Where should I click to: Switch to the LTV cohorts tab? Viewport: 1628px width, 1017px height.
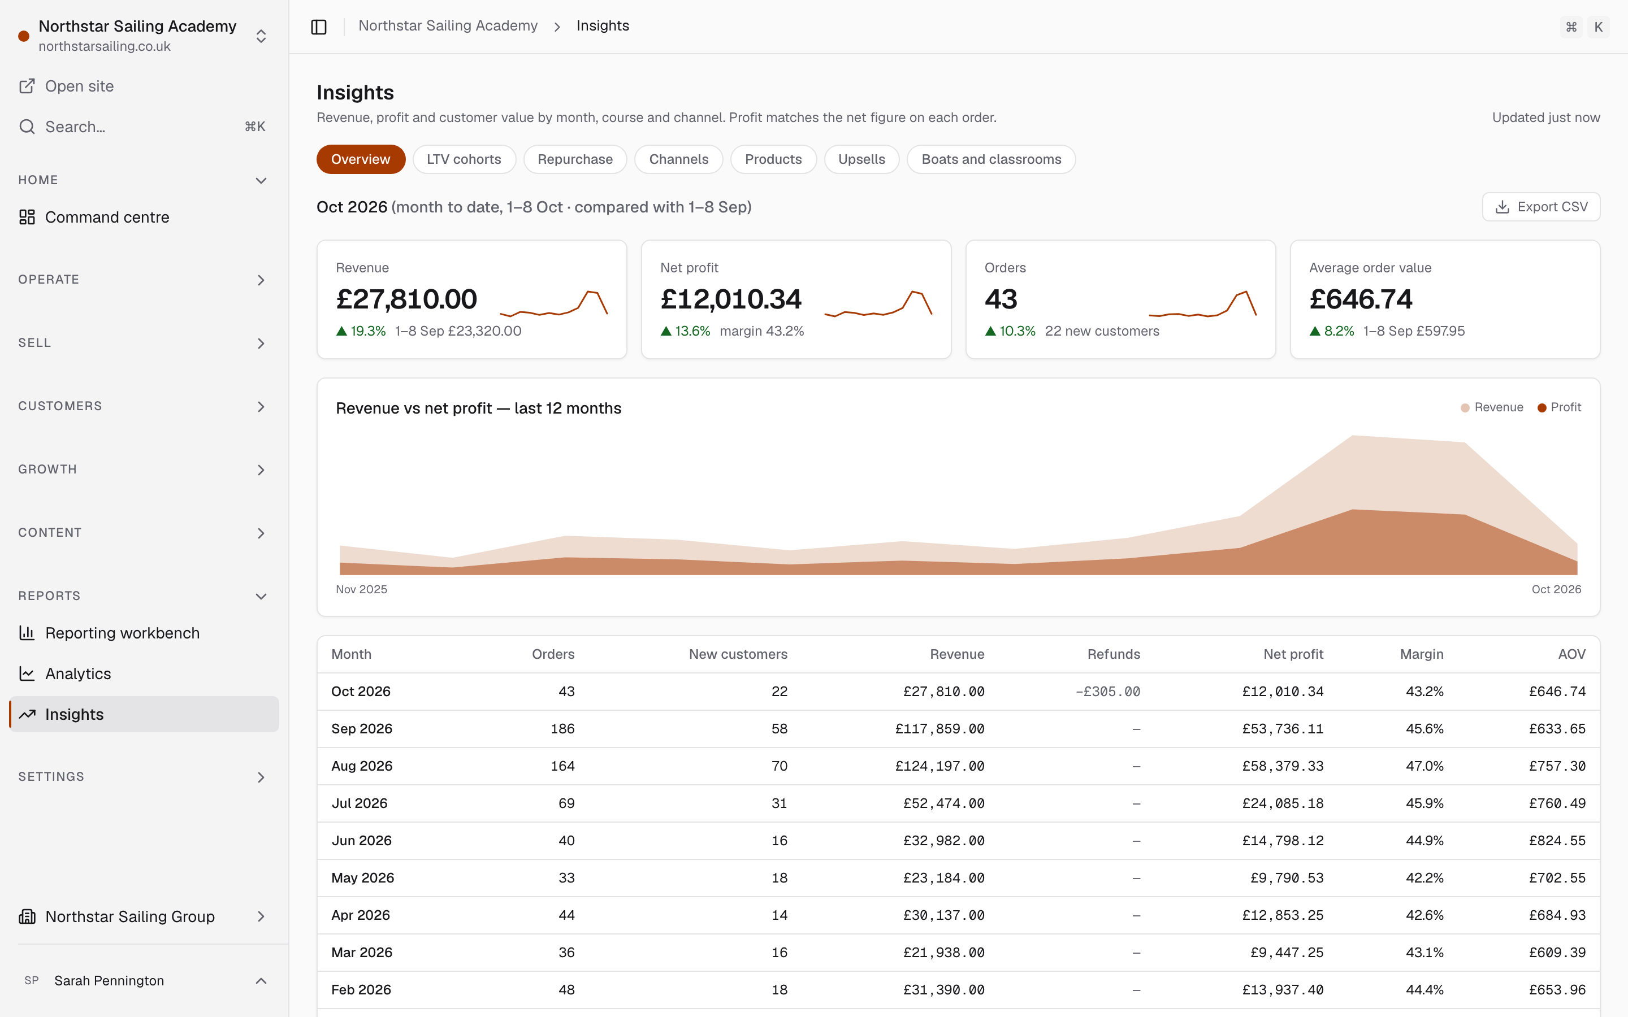pyautogui.click(x=464, y=159)
